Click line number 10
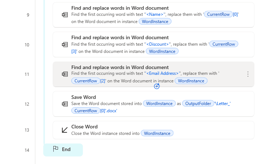262x164 pixels. click(x=27, y=45)
